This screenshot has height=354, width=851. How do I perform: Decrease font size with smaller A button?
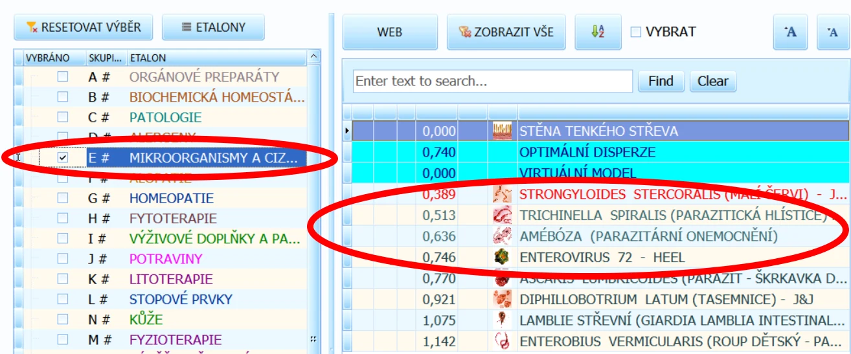point(834,32)
